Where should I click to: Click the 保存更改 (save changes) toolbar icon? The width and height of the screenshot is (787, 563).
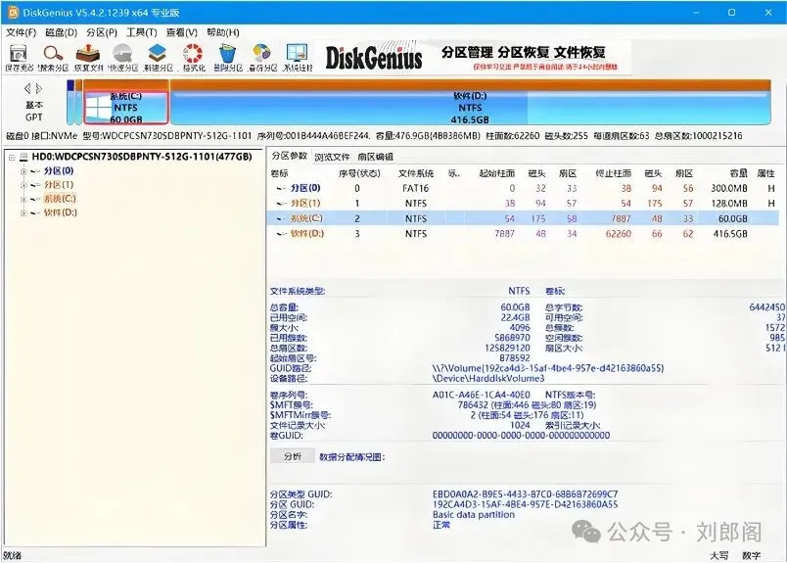pyautogui.click(x=19, y=53)
